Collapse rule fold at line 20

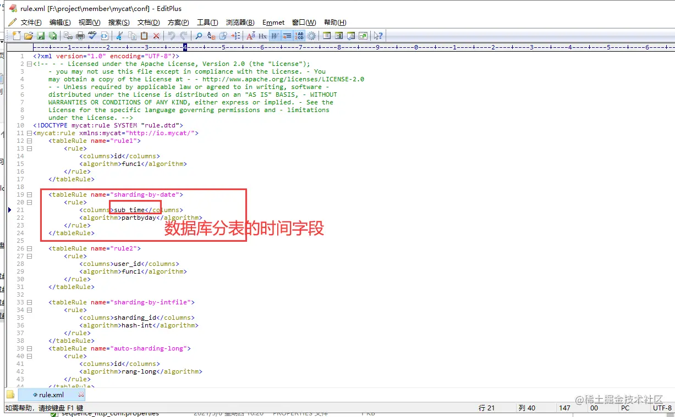click(x=30, y=202)
